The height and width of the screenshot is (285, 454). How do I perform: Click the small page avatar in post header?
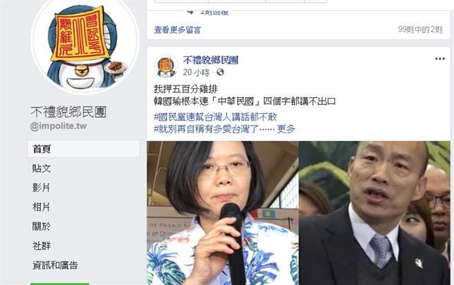click(x=166, y=66)
